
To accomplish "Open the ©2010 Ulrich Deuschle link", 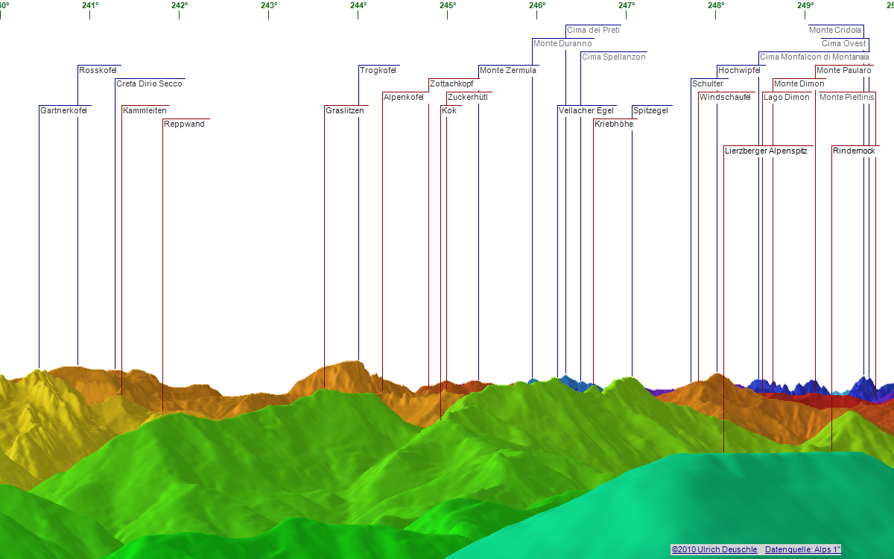I will [714, 549].
